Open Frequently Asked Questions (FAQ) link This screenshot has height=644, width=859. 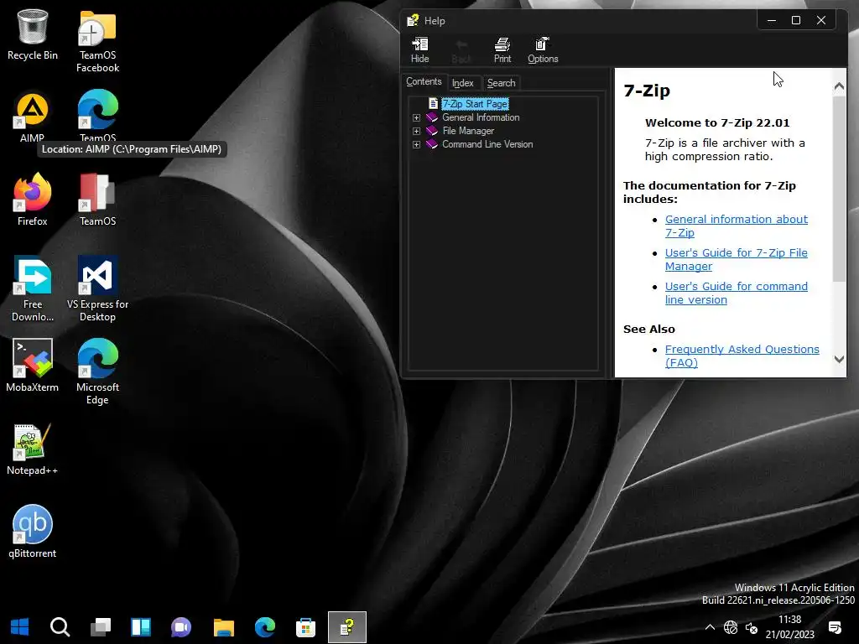[x=742, y=356]
